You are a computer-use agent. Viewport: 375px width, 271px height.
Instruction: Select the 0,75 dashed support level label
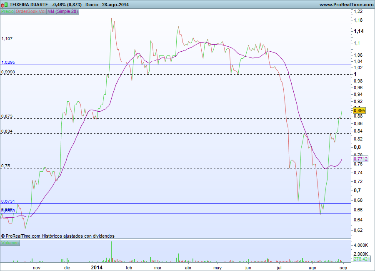pos(6,166)
